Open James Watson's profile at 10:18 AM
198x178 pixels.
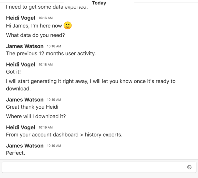(x=25, y=46)
